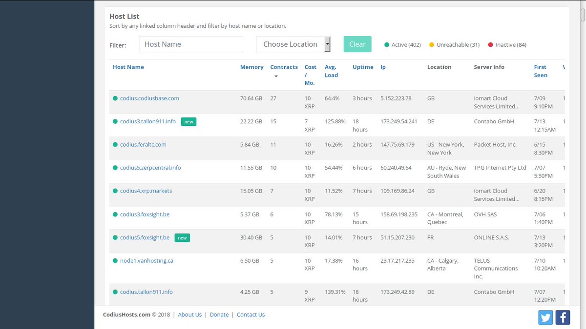Click the Facebook icon in the footer
Image resolution: width=586 pixels, height=329 pixels.
(x=563, y=317)
